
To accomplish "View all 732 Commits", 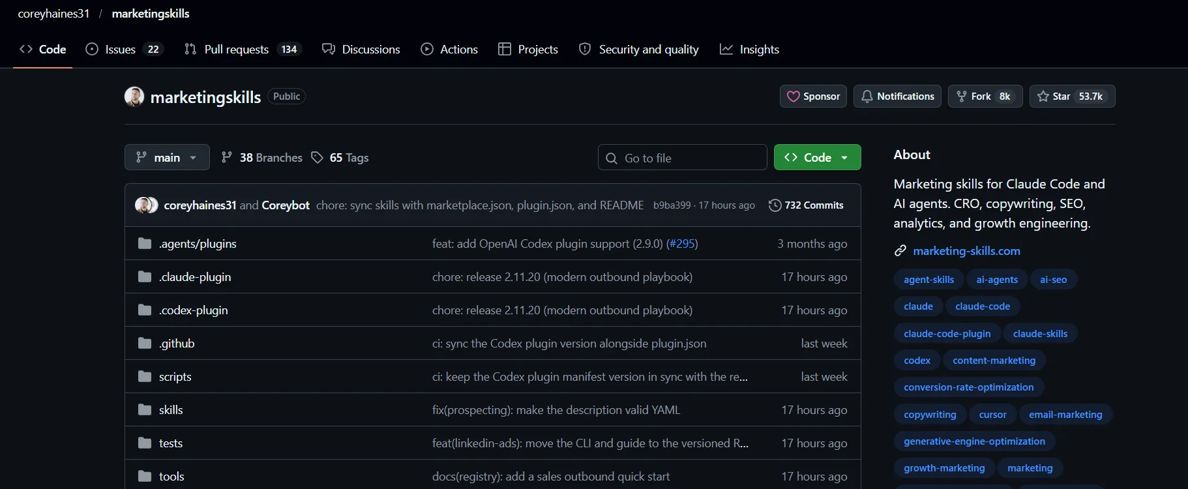I will coord(807,205).
